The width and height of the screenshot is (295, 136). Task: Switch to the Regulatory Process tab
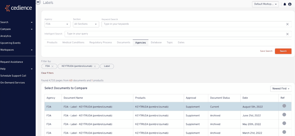[101, 43]
